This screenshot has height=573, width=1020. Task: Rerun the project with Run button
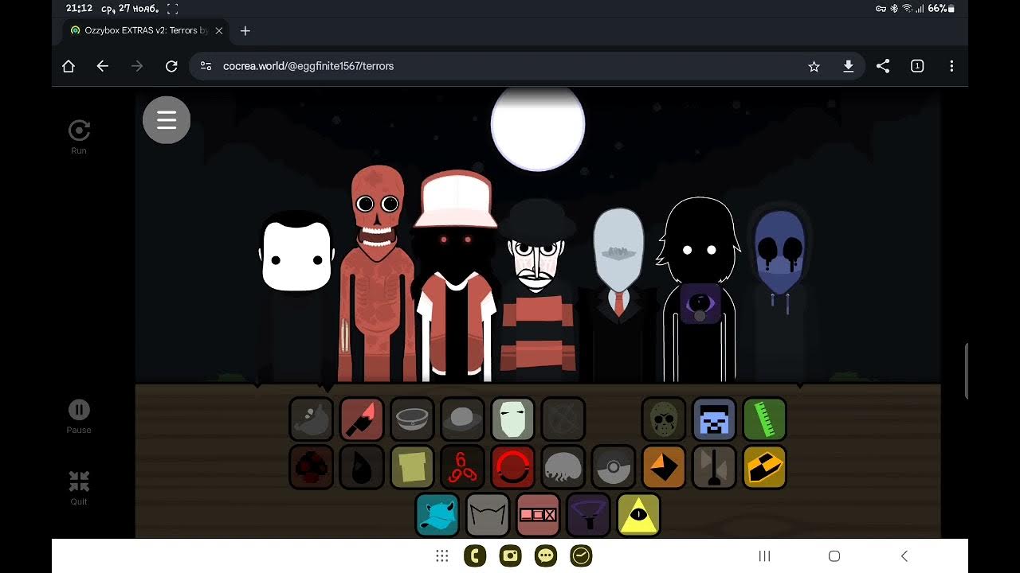tap(79, 137)
